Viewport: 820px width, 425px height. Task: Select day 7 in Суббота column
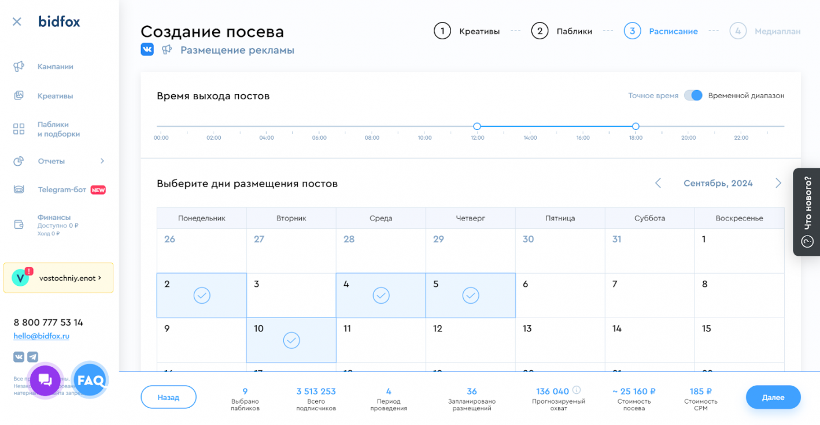650,295
